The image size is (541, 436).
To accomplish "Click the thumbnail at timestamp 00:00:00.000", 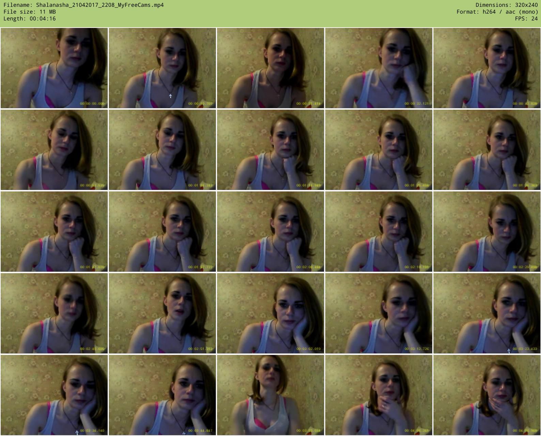I will pos(54,68).
